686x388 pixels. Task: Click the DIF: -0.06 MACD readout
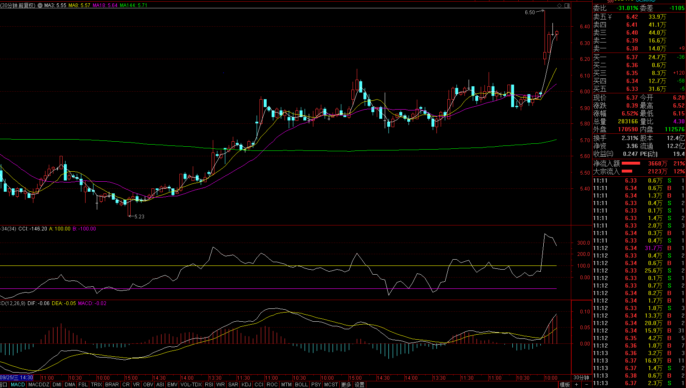[38, 303]
